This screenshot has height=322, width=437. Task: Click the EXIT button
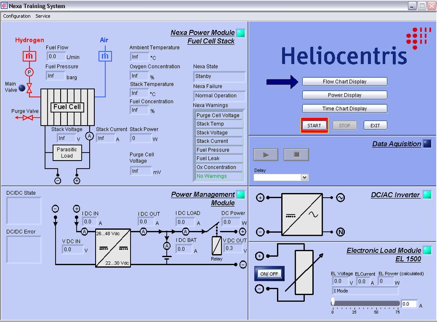pyautogui.click(x=375, y=126)
